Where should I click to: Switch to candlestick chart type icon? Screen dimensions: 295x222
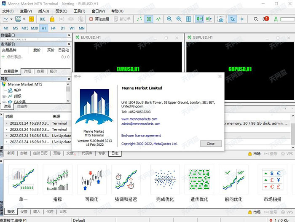(149, 19)
